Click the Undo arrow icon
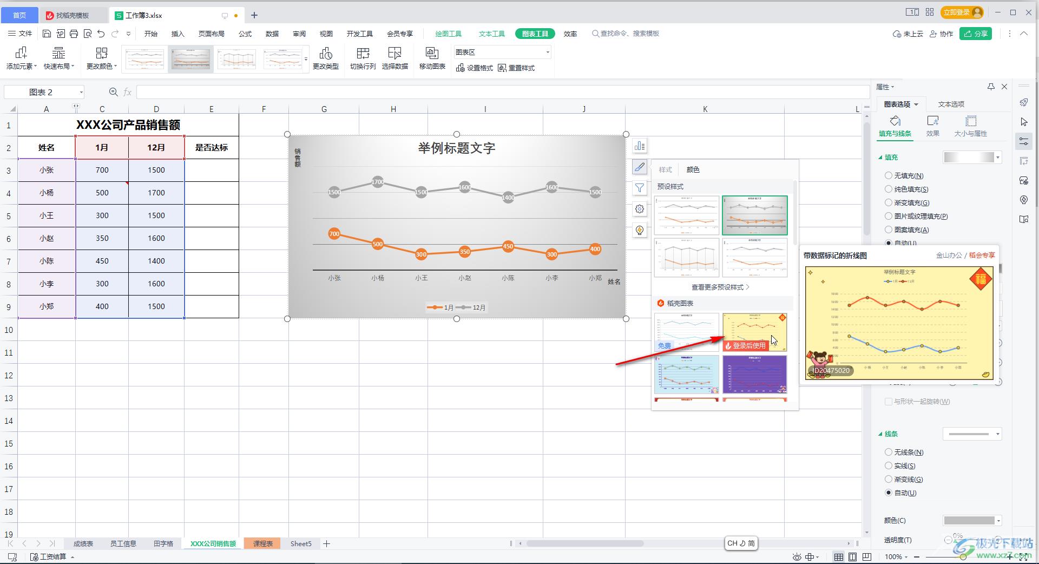The image size is (1039, 564). 101,34
